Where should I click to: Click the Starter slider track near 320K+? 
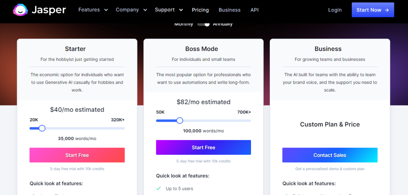coord(122,128)
